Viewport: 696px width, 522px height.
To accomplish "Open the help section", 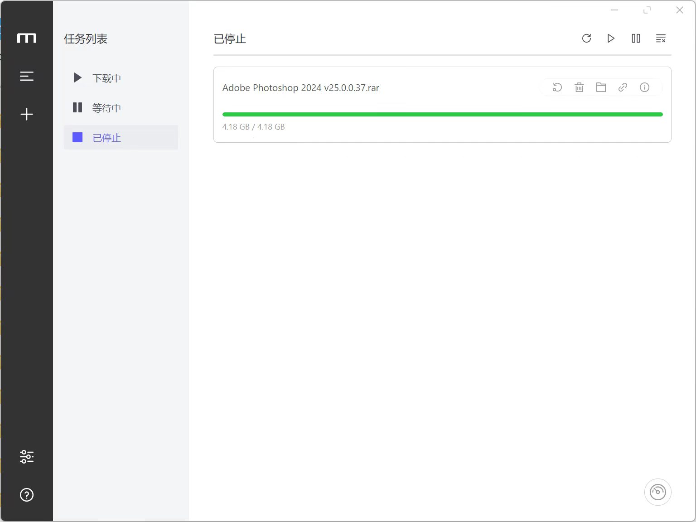I will 27,495.
